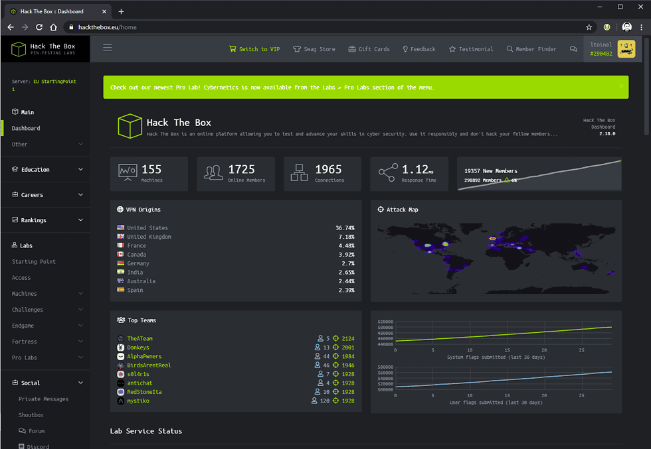The height and width of the screenshot is (449, 651).
Task: Go to Starting Point in Labs
Action: [34, 262]
